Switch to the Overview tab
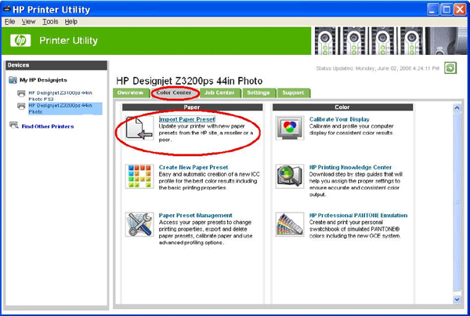The width and height of the screenshot is (470, 316). point(131,93)
